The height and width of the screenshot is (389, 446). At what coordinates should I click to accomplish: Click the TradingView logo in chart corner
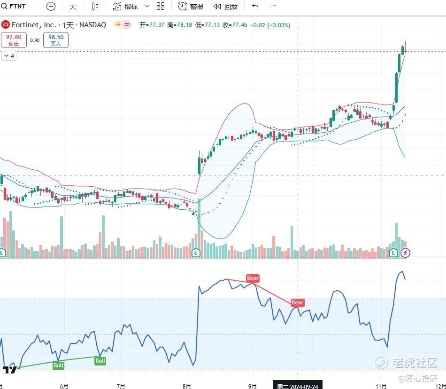point(9,370)
